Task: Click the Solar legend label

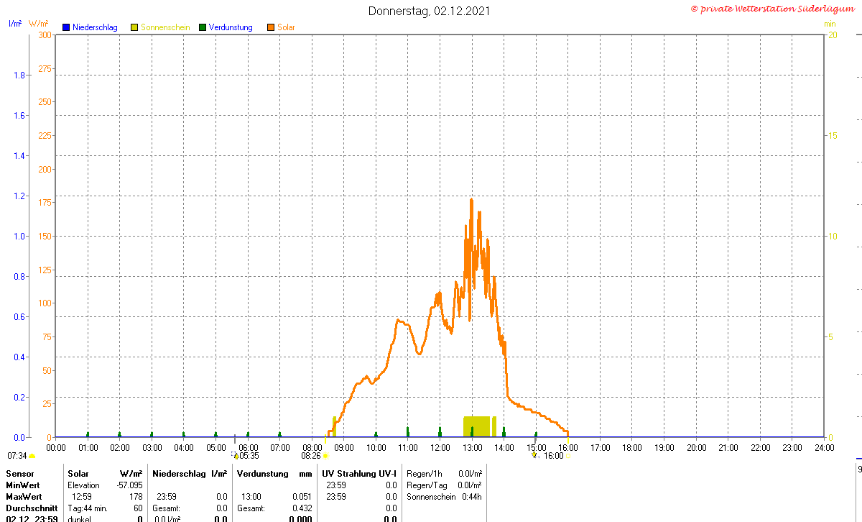Action: point(286,27)
